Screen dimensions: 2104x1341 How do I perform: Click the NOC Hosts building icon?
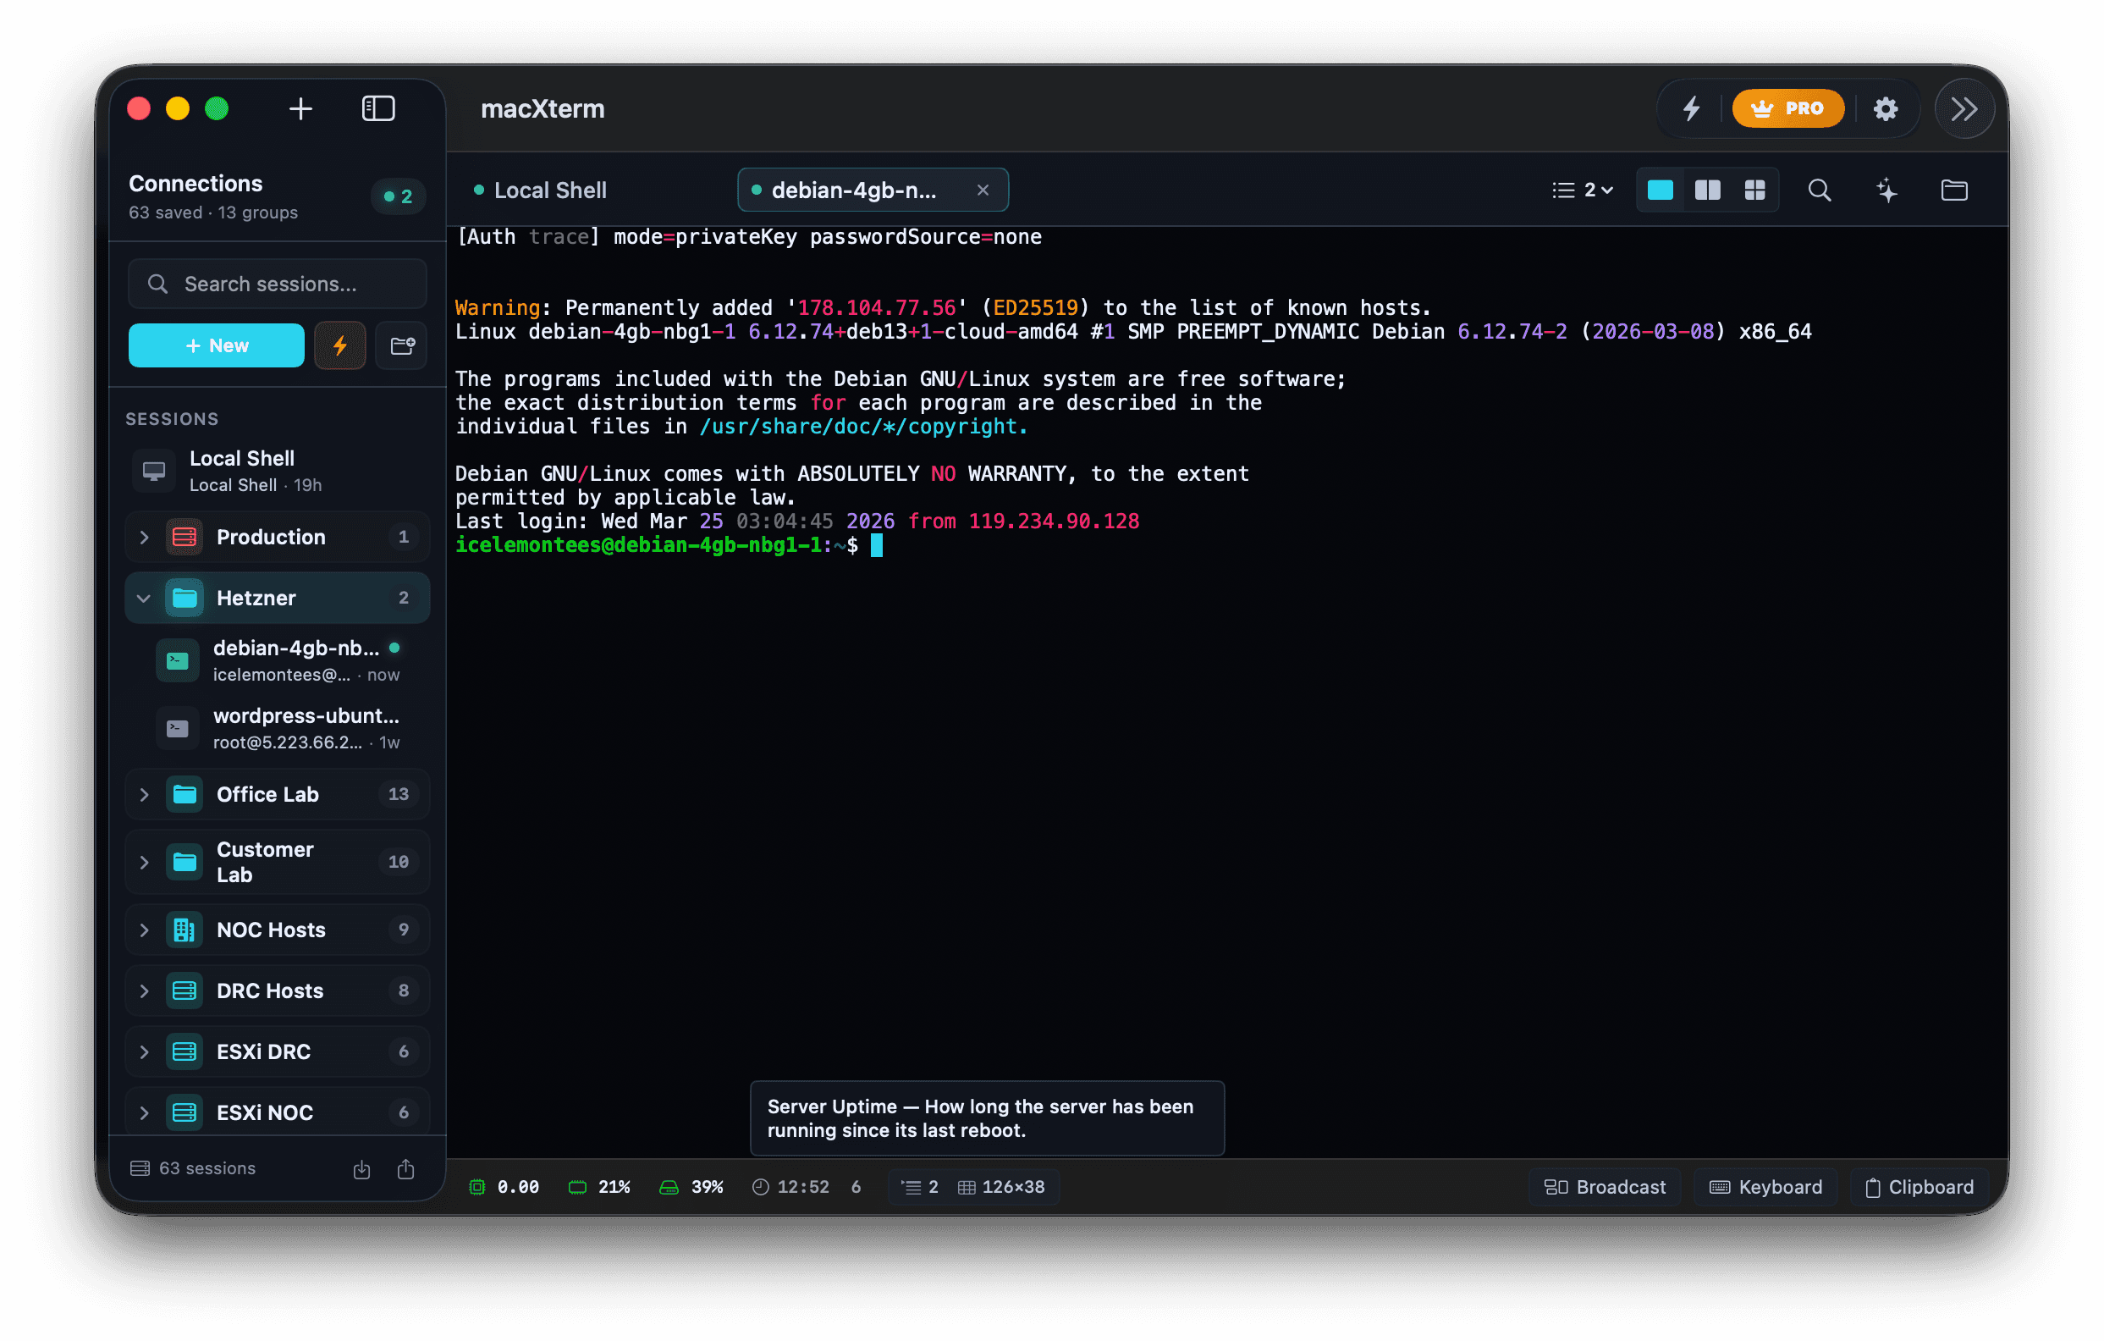point(185,930)
